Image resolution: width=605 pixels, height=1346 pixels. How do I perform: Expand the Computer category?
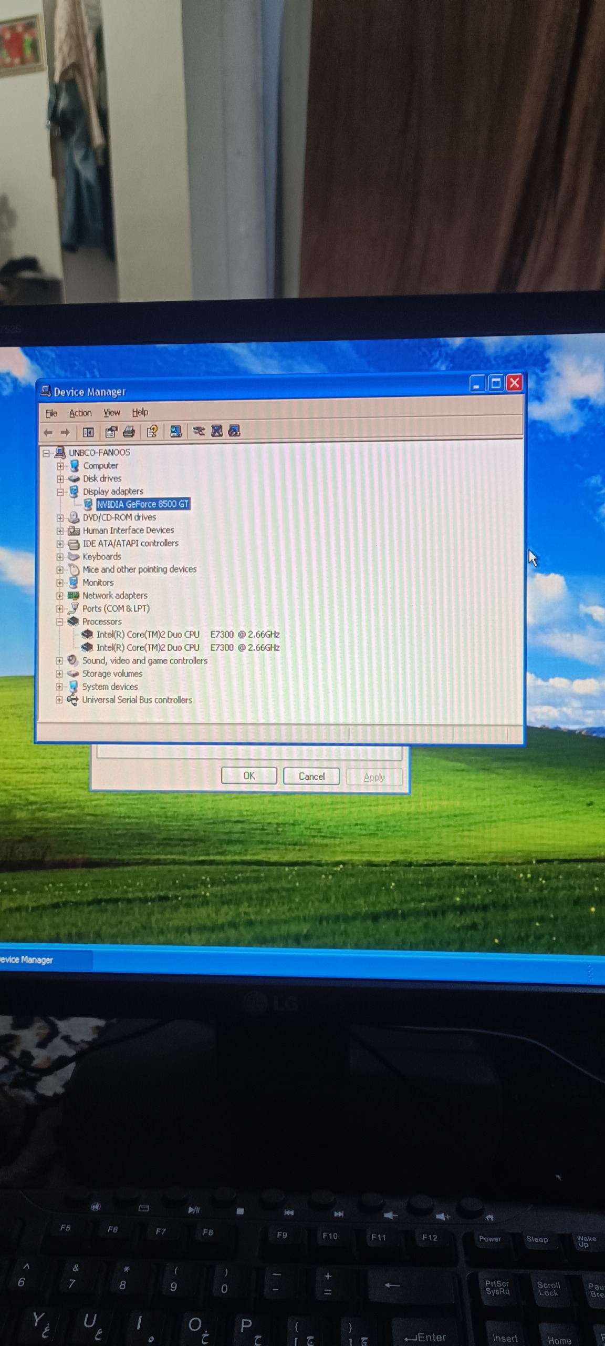[x=60, y=466]
